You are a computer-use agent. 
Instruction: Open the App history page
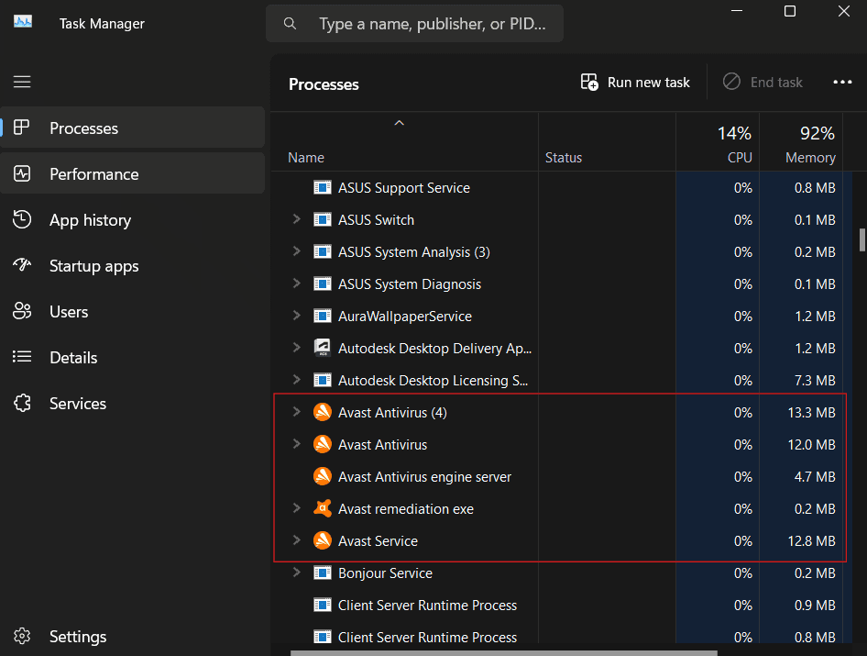(x=133, y=220)
